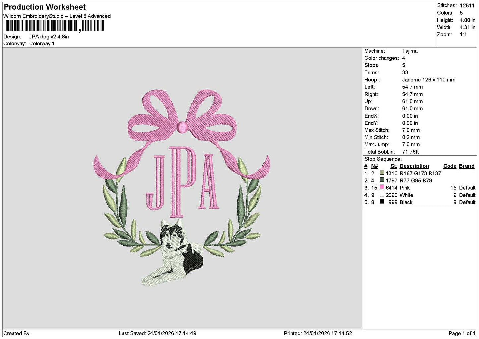Click the 'Left:' label
The image size is (479, 339).
point(370,87)
